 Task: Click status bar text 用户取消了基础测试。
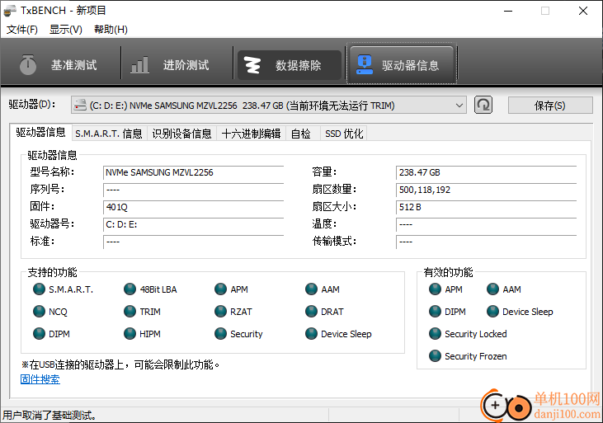coord(49,416)
